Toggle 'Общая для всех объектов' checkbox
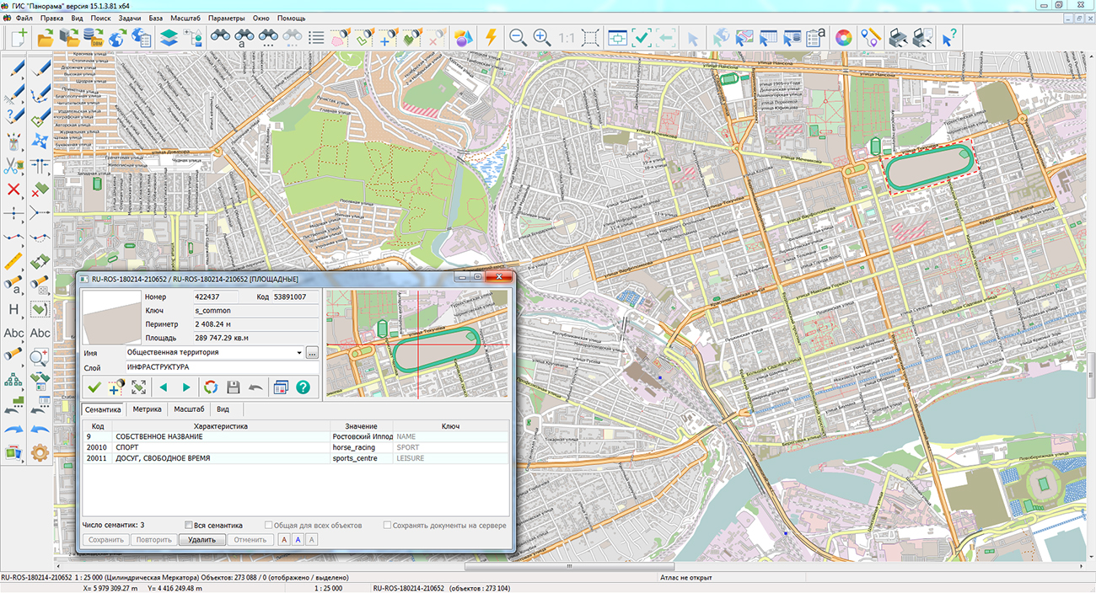This screenshot has width=1096, height=593. 269,526
